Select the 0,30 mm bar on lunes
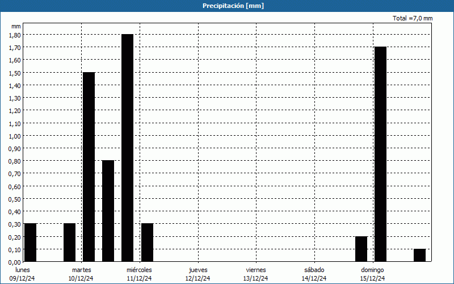454x284 pixels. coord(31,243)
